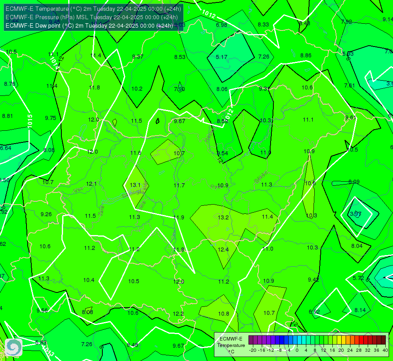Click the 8.33 temperature value
The image size is (393, 361).
pos(263,24)
